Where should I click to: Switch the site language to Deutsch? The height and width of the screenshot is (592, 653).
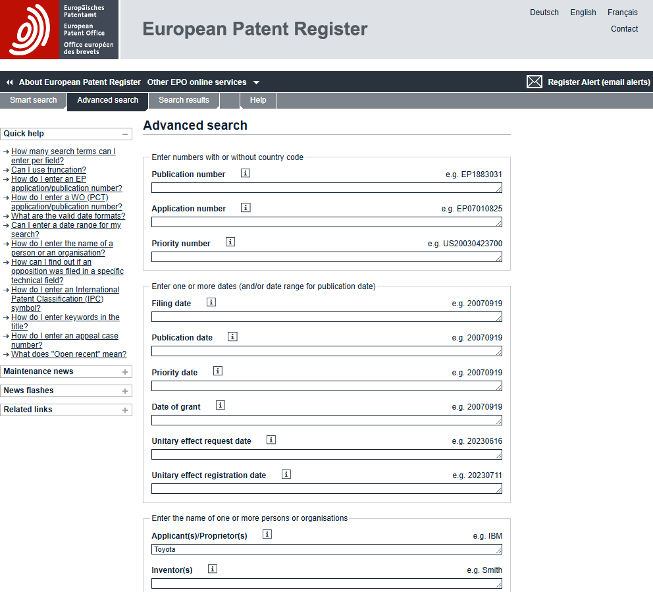(544, 13)
